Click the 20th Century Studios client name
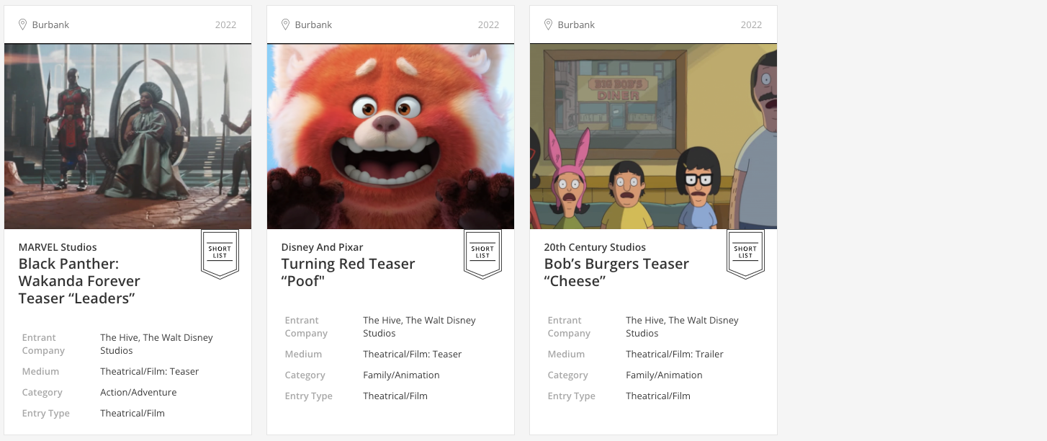This screenshot has width=1047, height=441. coord(596,247)
